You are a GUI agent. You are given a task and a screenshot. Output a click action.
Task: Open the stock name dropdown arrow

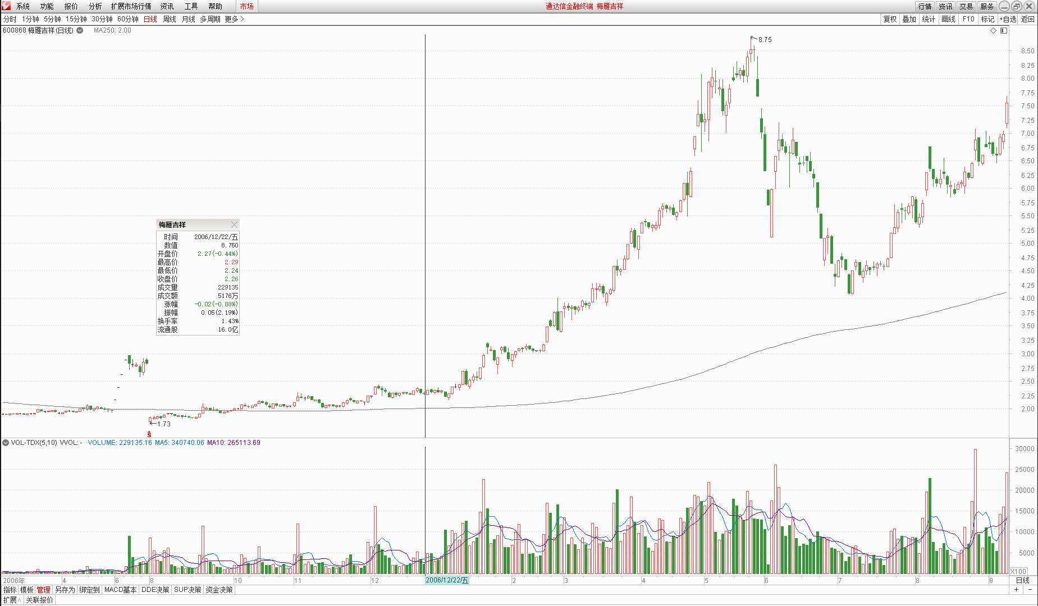(80, 30)
